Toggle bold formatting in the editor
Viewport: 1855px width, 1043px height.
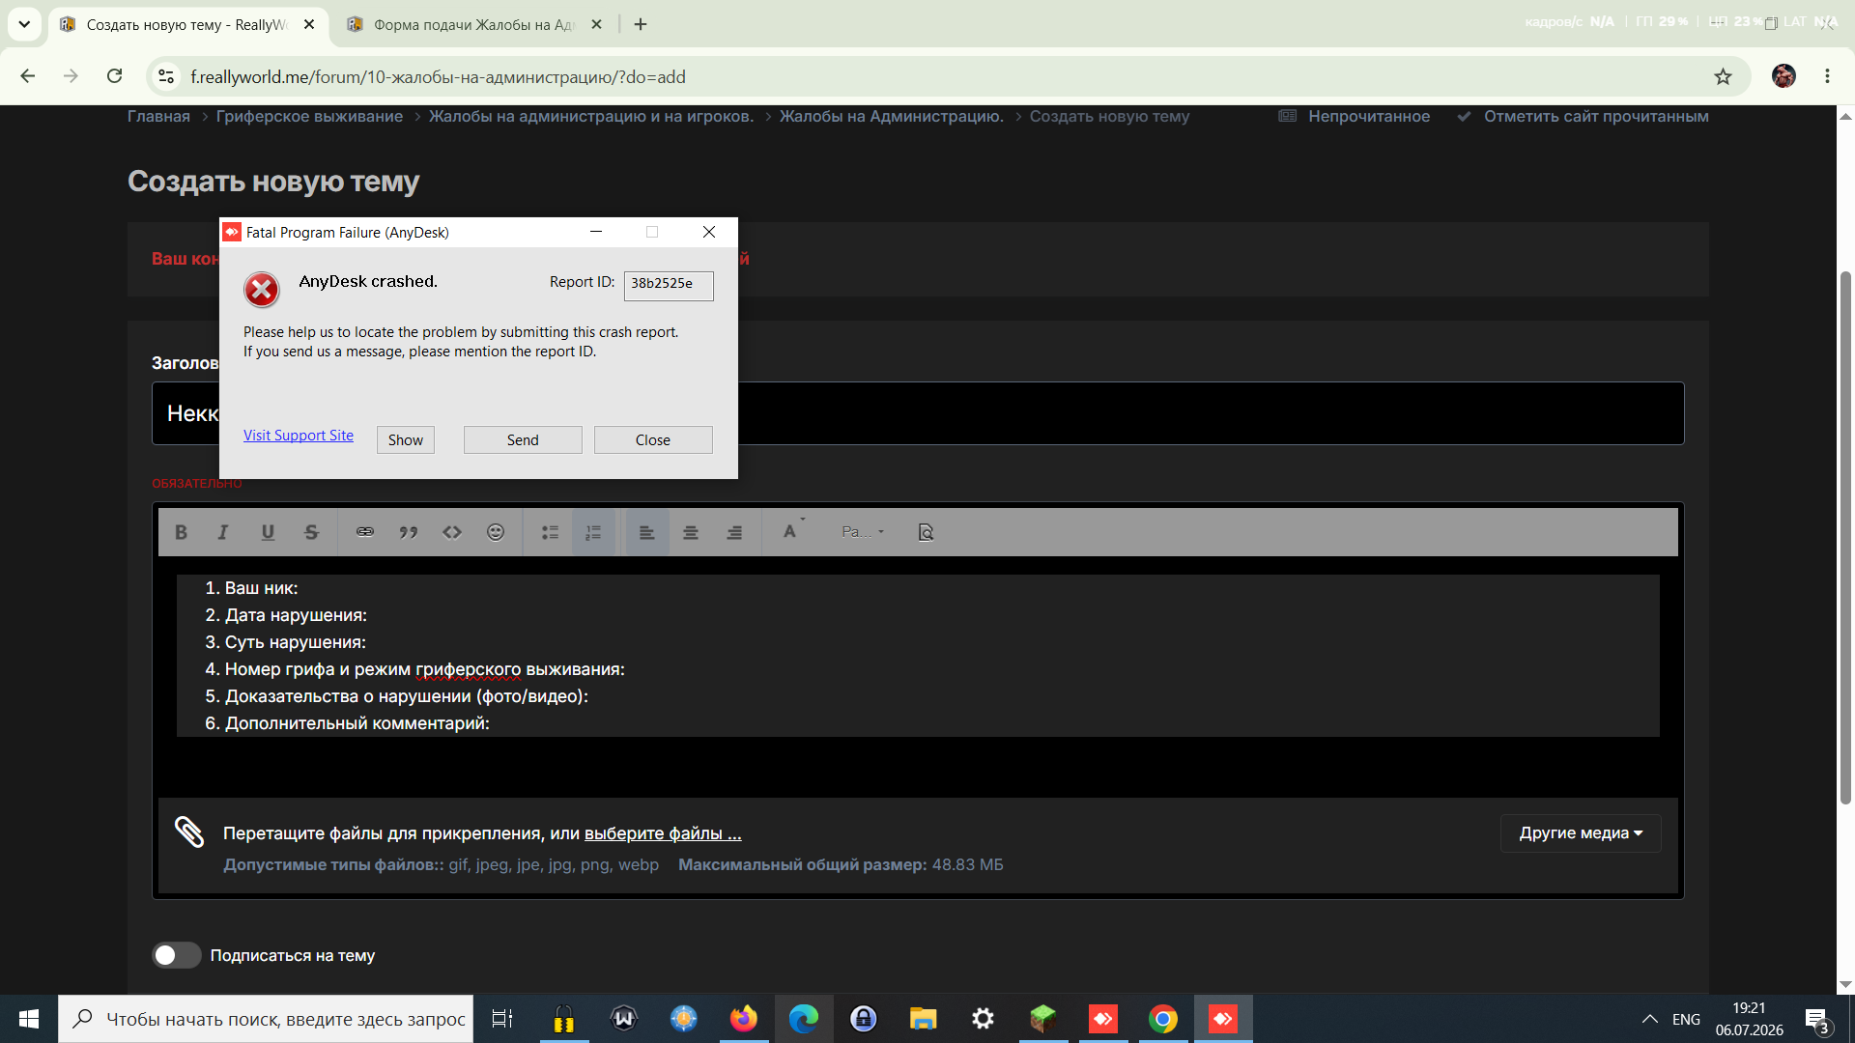tap(181, 532)
